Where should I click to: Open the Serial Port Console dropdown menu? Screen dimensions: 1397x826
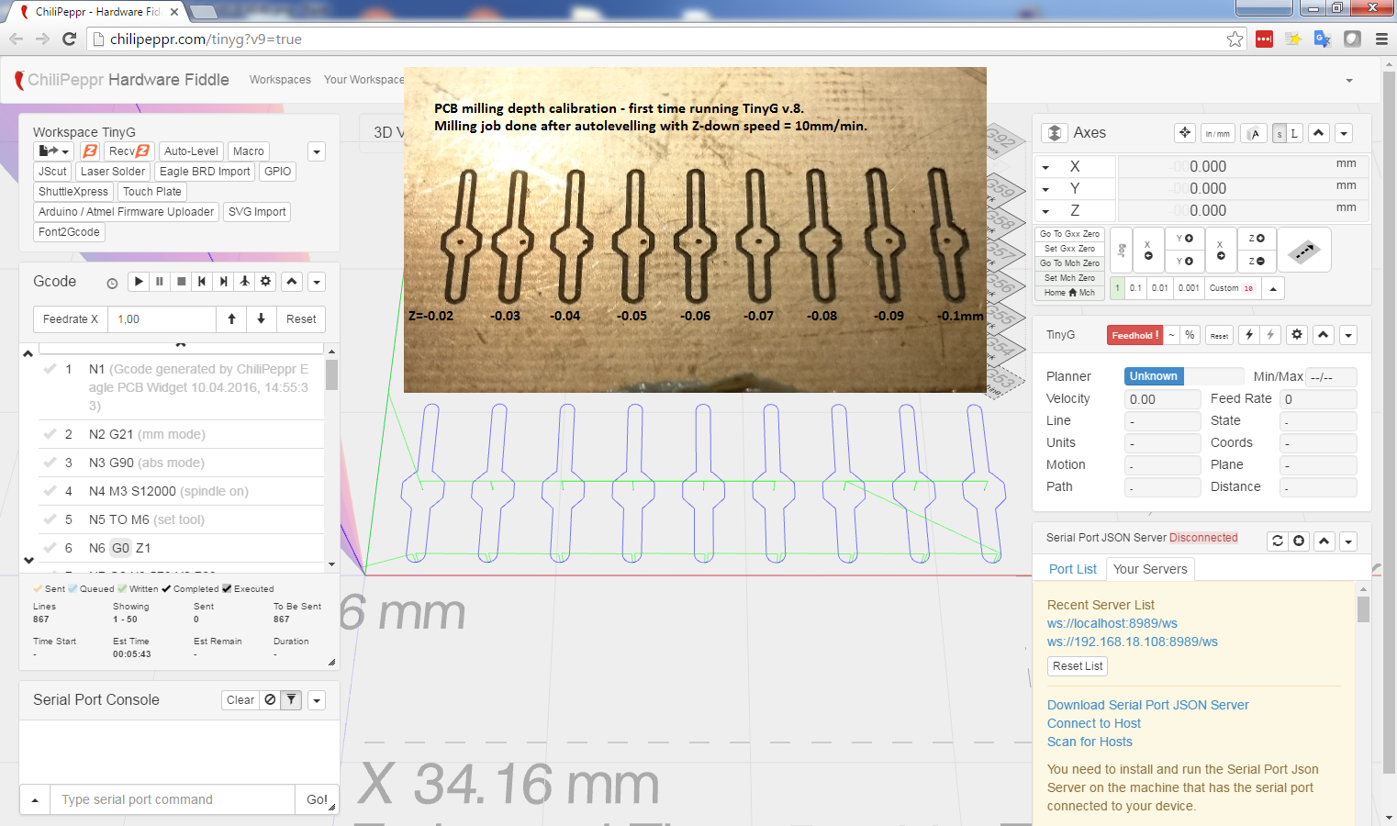click(317, 700)
